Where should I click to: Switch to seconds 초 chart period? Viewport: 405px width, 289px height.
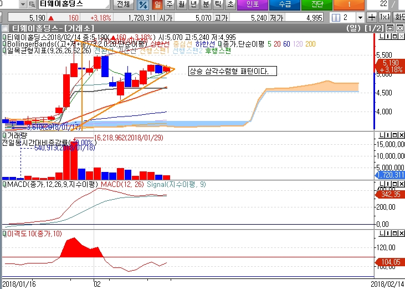pos(230,4)
